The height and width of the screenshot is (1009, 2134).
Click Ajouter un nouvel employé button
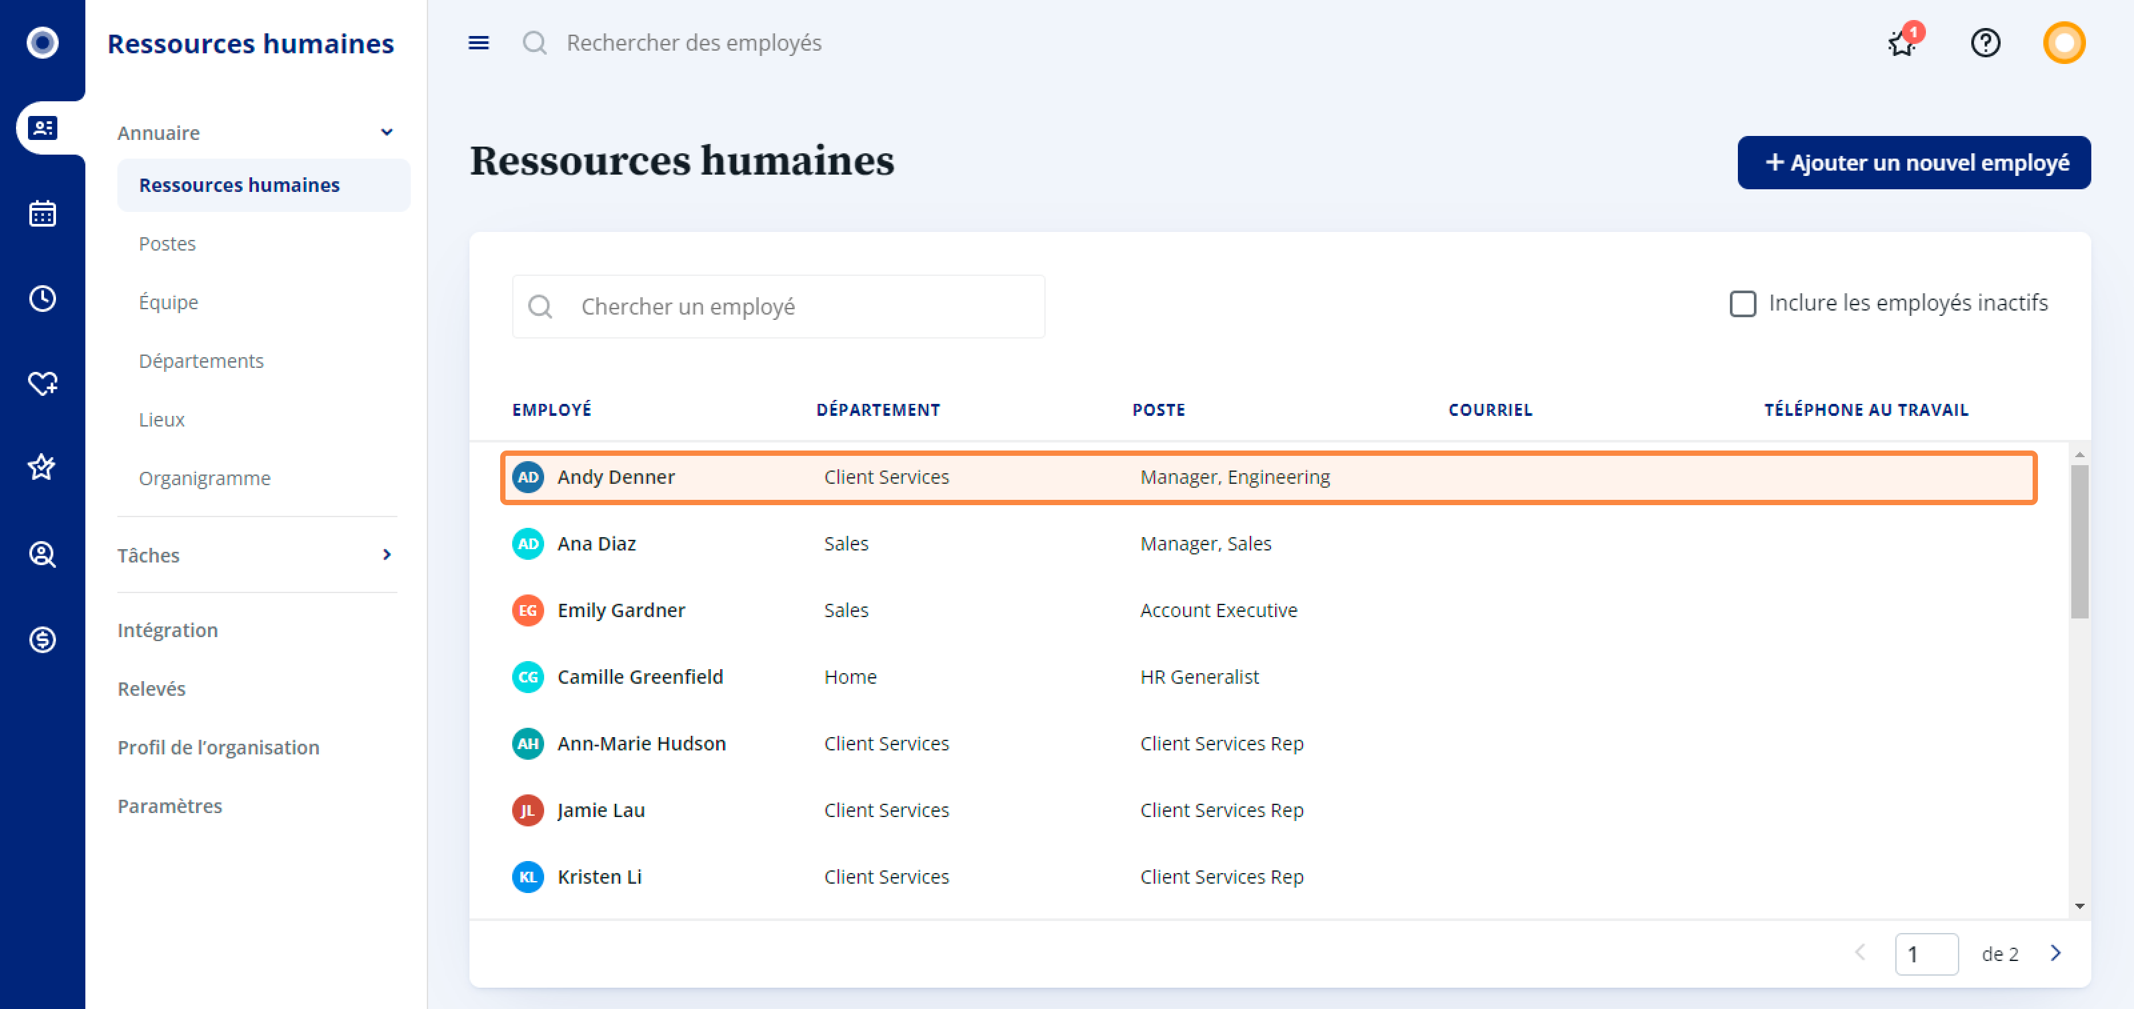pyautogui.click(x=1914, y=162)
